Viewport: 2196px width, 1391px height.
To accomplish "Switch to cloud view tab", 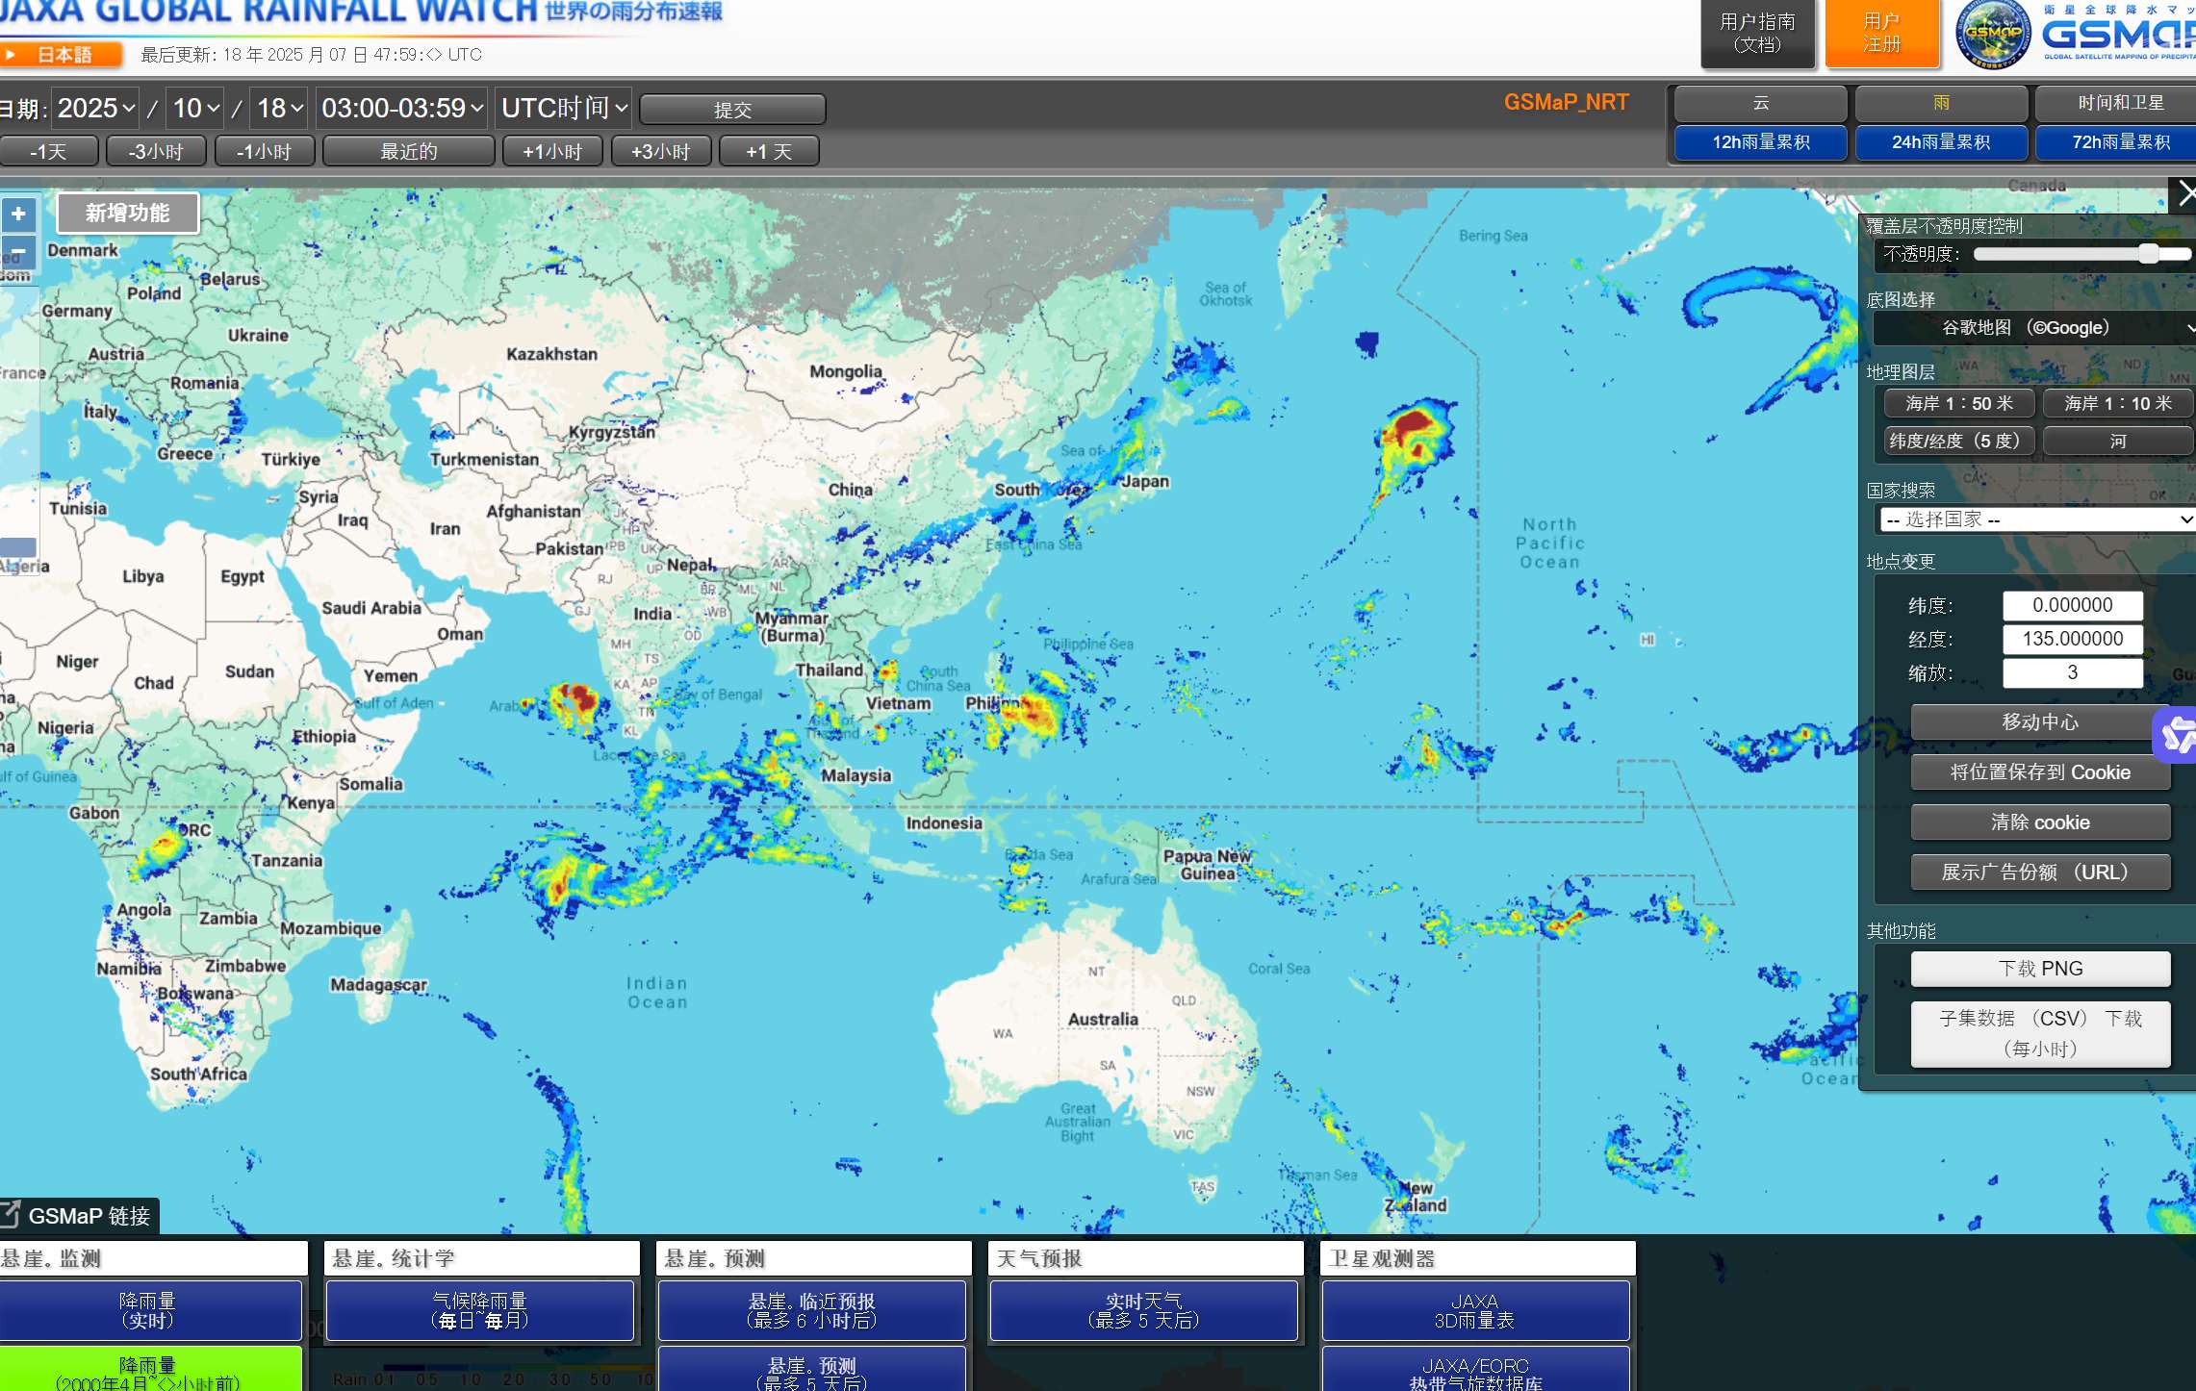I will (x=1760, y=103).
